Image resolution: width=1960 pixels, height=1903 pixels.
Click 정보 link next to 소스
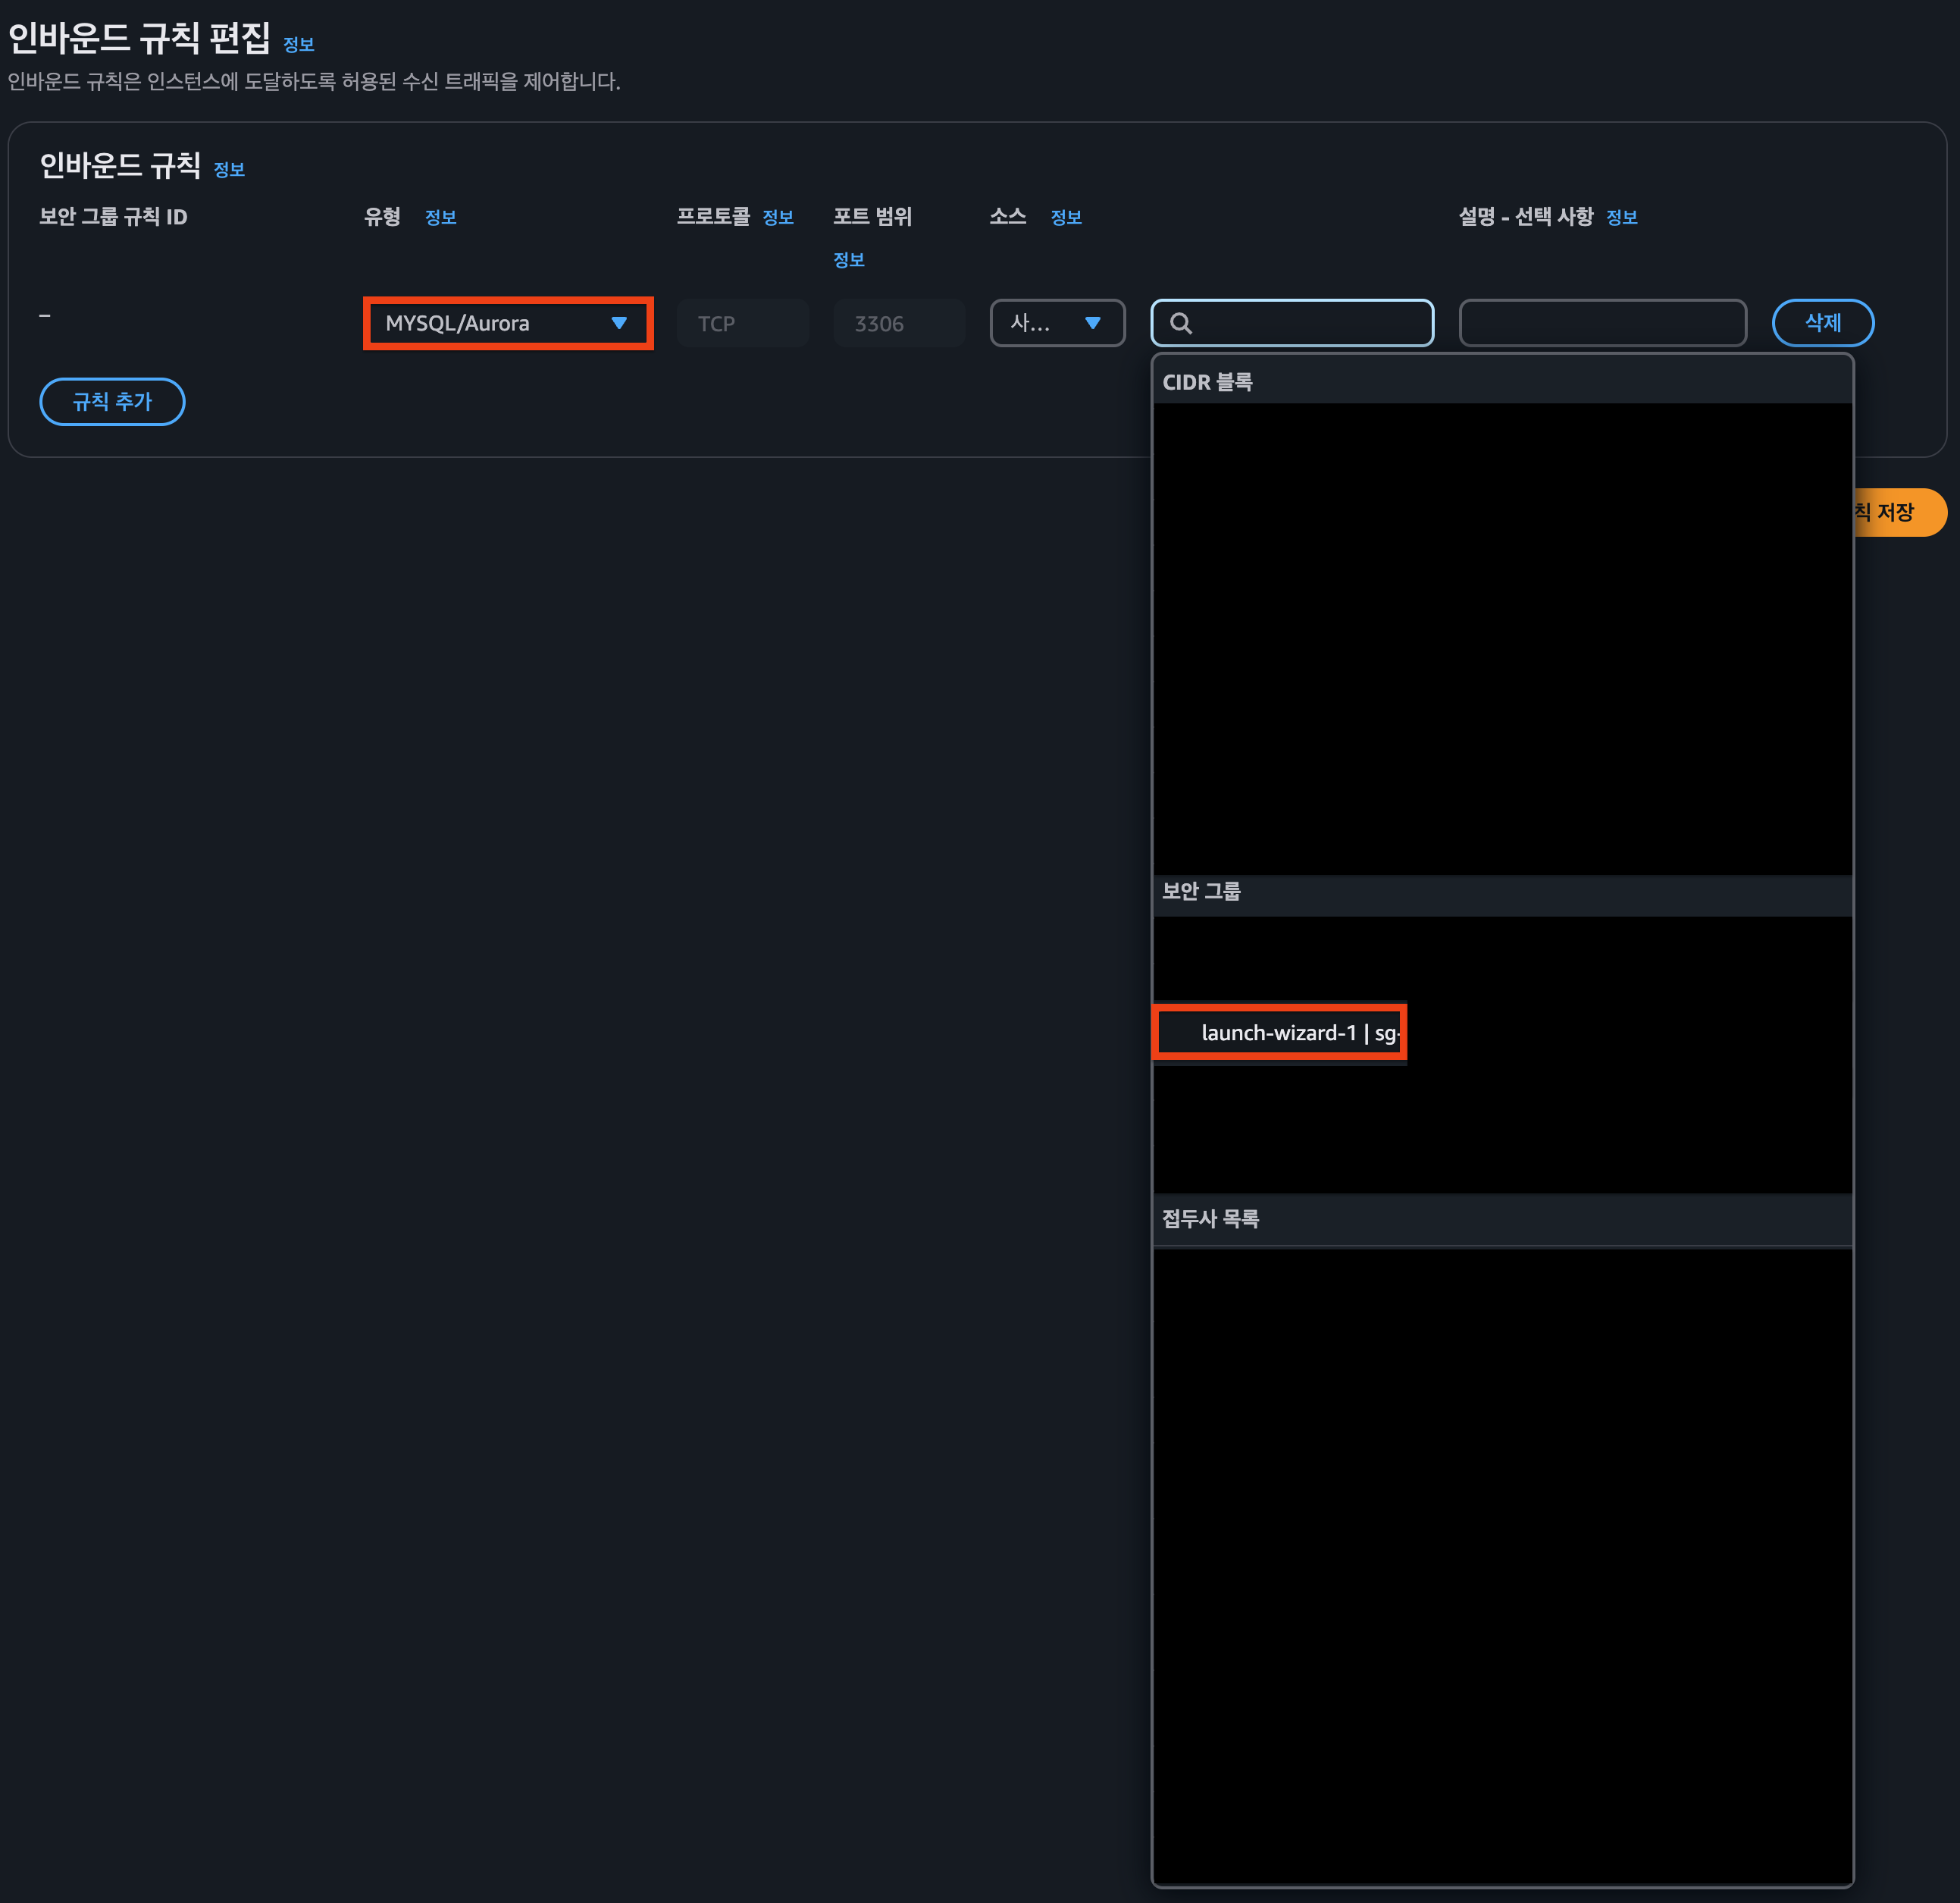pos(1065,217)
